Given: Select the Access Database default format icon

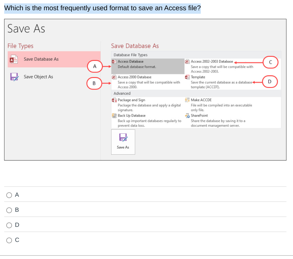Looking at the screenshot, I should pyautogui.click(x=114, y=62).
